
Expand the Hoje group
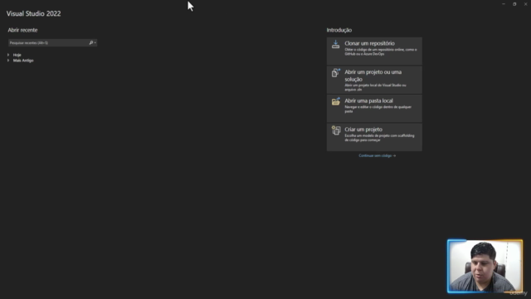point(8,55)
